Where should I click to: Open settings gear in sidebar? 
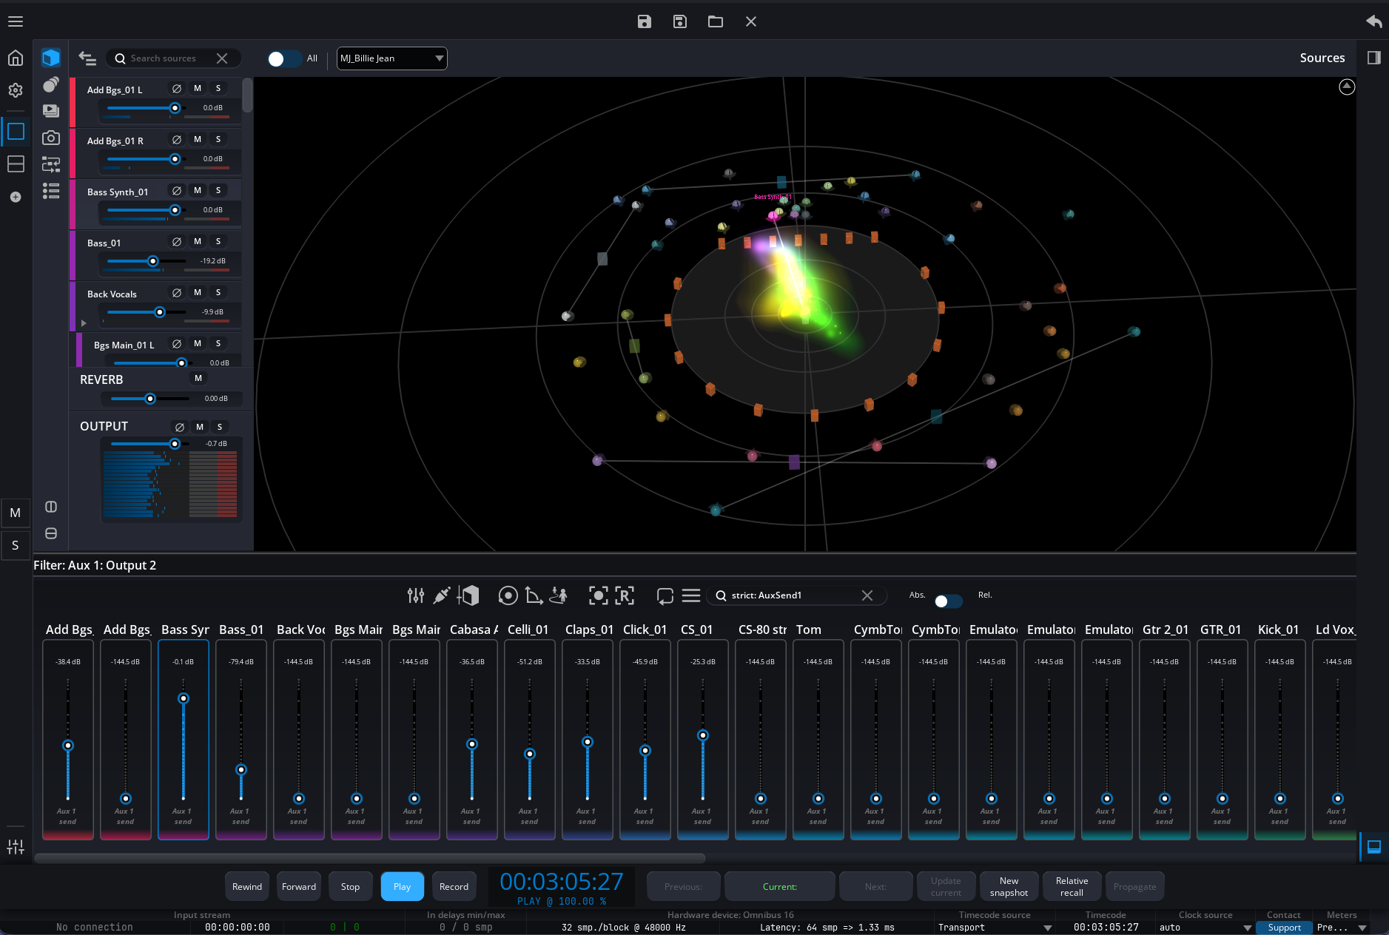tap(16, 90)
